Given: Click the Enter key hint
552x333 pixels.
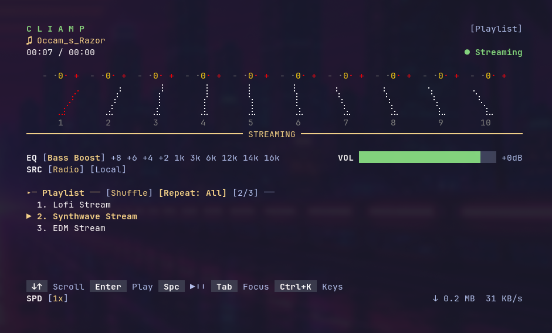Looking at the screenshot, I should 108,287.
